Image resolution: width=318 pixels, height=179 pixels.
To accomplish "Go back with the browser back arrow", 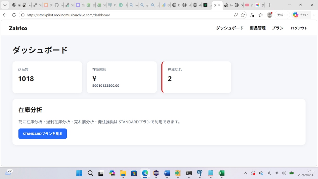I will [x=5, y=15].
